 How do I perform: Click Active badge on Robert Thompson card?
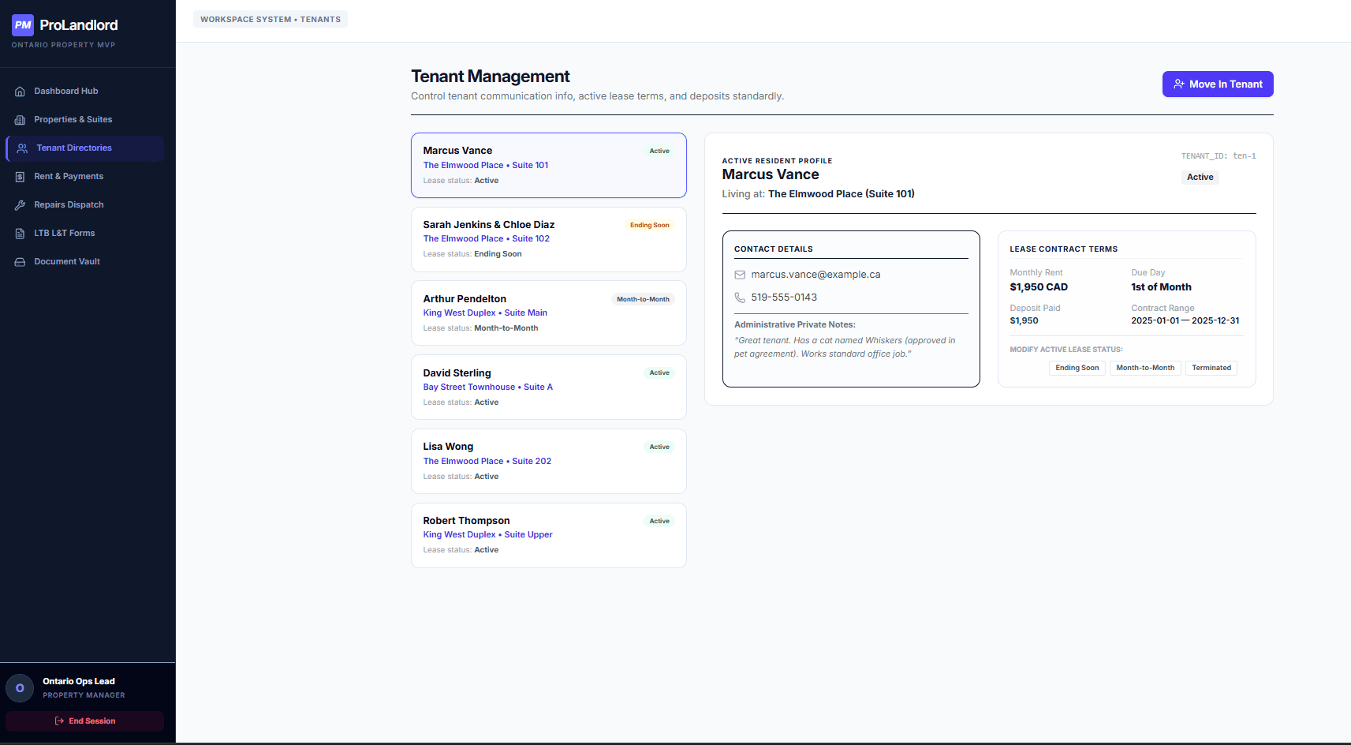coord(659,522)
